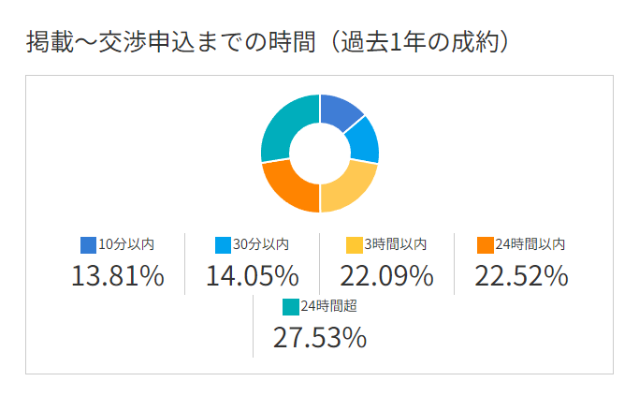The image size is (639, 396).
Task: Click the 13.81% value
Action: tap(118, 276)
